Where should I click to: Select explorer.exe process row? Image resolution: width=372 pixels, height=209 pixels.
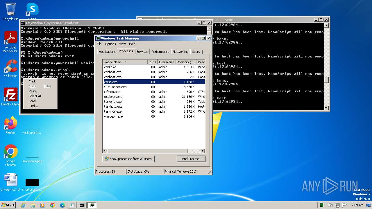tap(154, 97)
